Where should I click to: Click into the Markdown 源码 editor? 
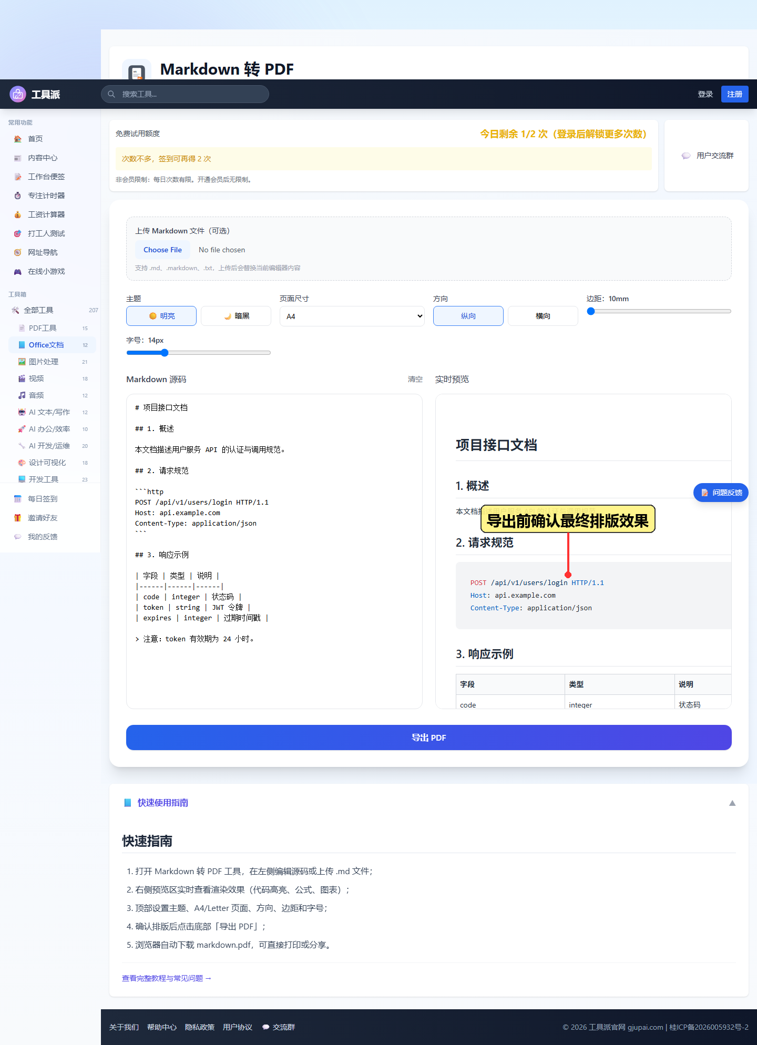pos(274,551)
